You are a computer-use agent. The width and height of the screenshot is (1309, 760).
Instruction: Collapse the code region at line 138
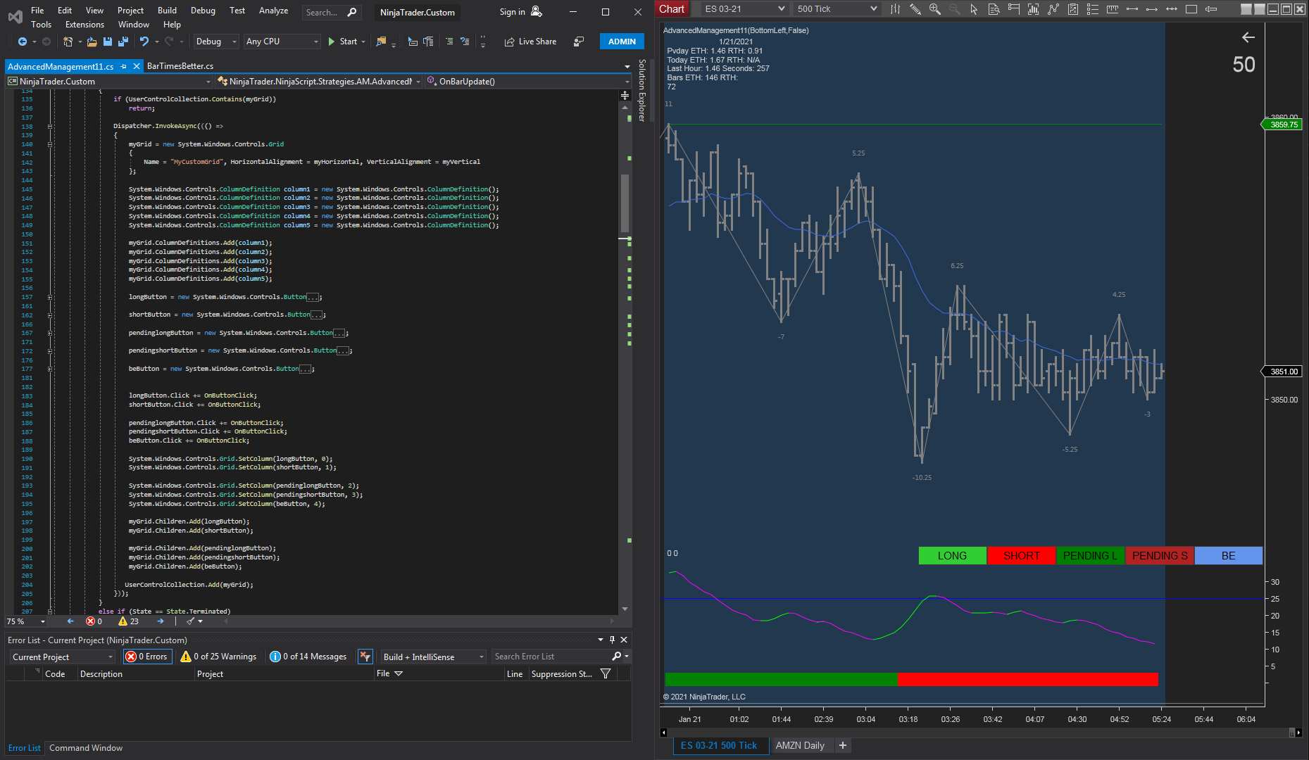click(x=50, y=127)
